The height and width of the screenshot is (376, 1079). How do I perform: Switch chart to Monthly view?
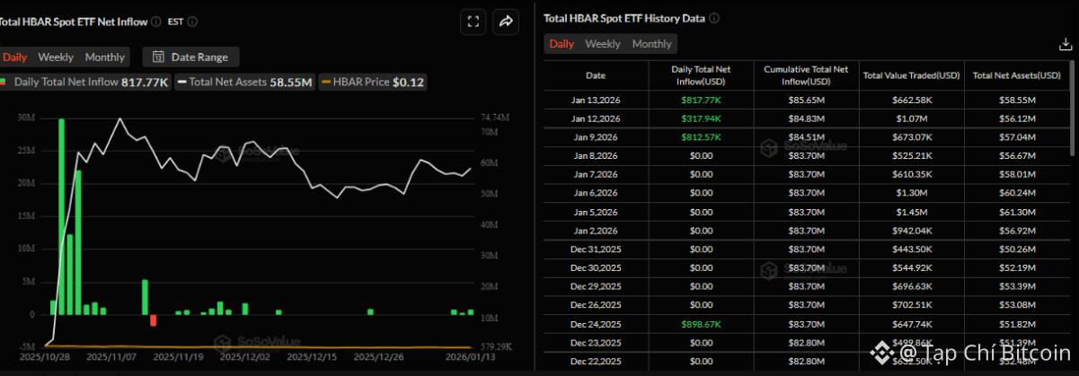tap(105, 57)
